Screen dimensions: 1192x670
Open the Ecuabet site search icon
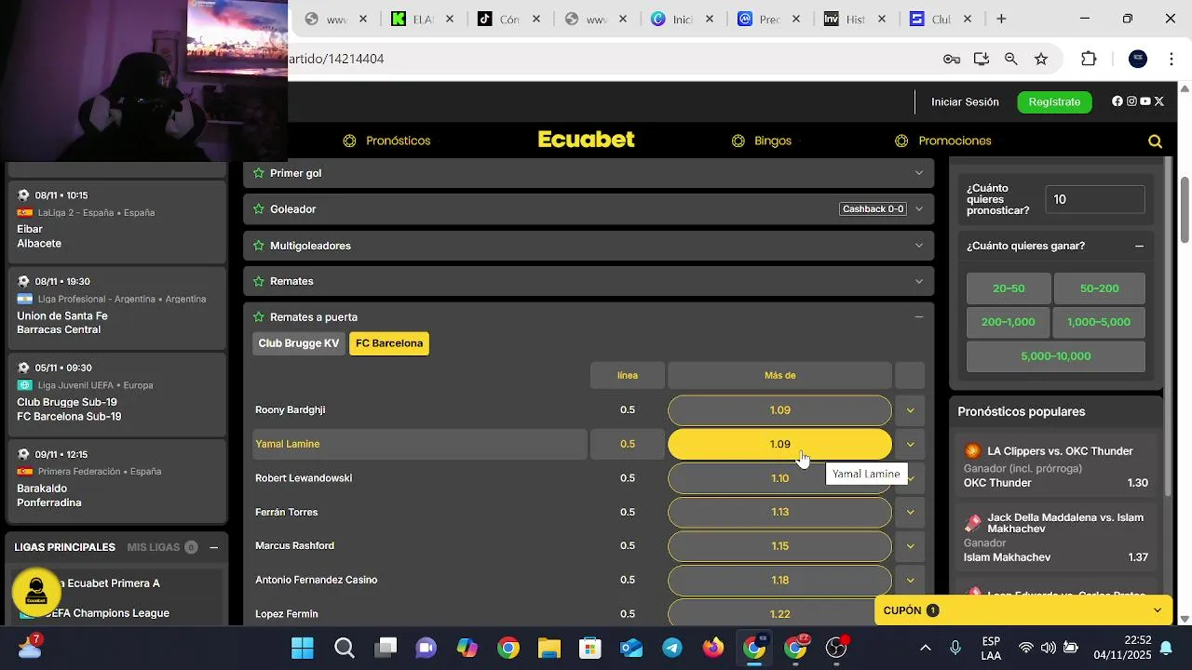click(x=1155, y=141)
